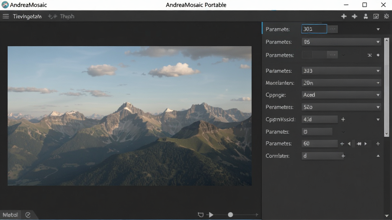392x220 pixels.
Task: Click the parameter panel scrollbar up arrow
Action: click(387, 40)
